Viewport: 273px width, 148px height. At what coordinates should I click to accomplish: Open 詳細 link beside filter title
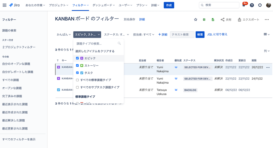click(142, 19)
